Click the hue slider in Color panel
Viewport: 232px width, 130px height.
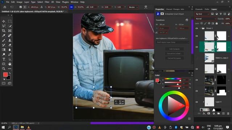173,79
